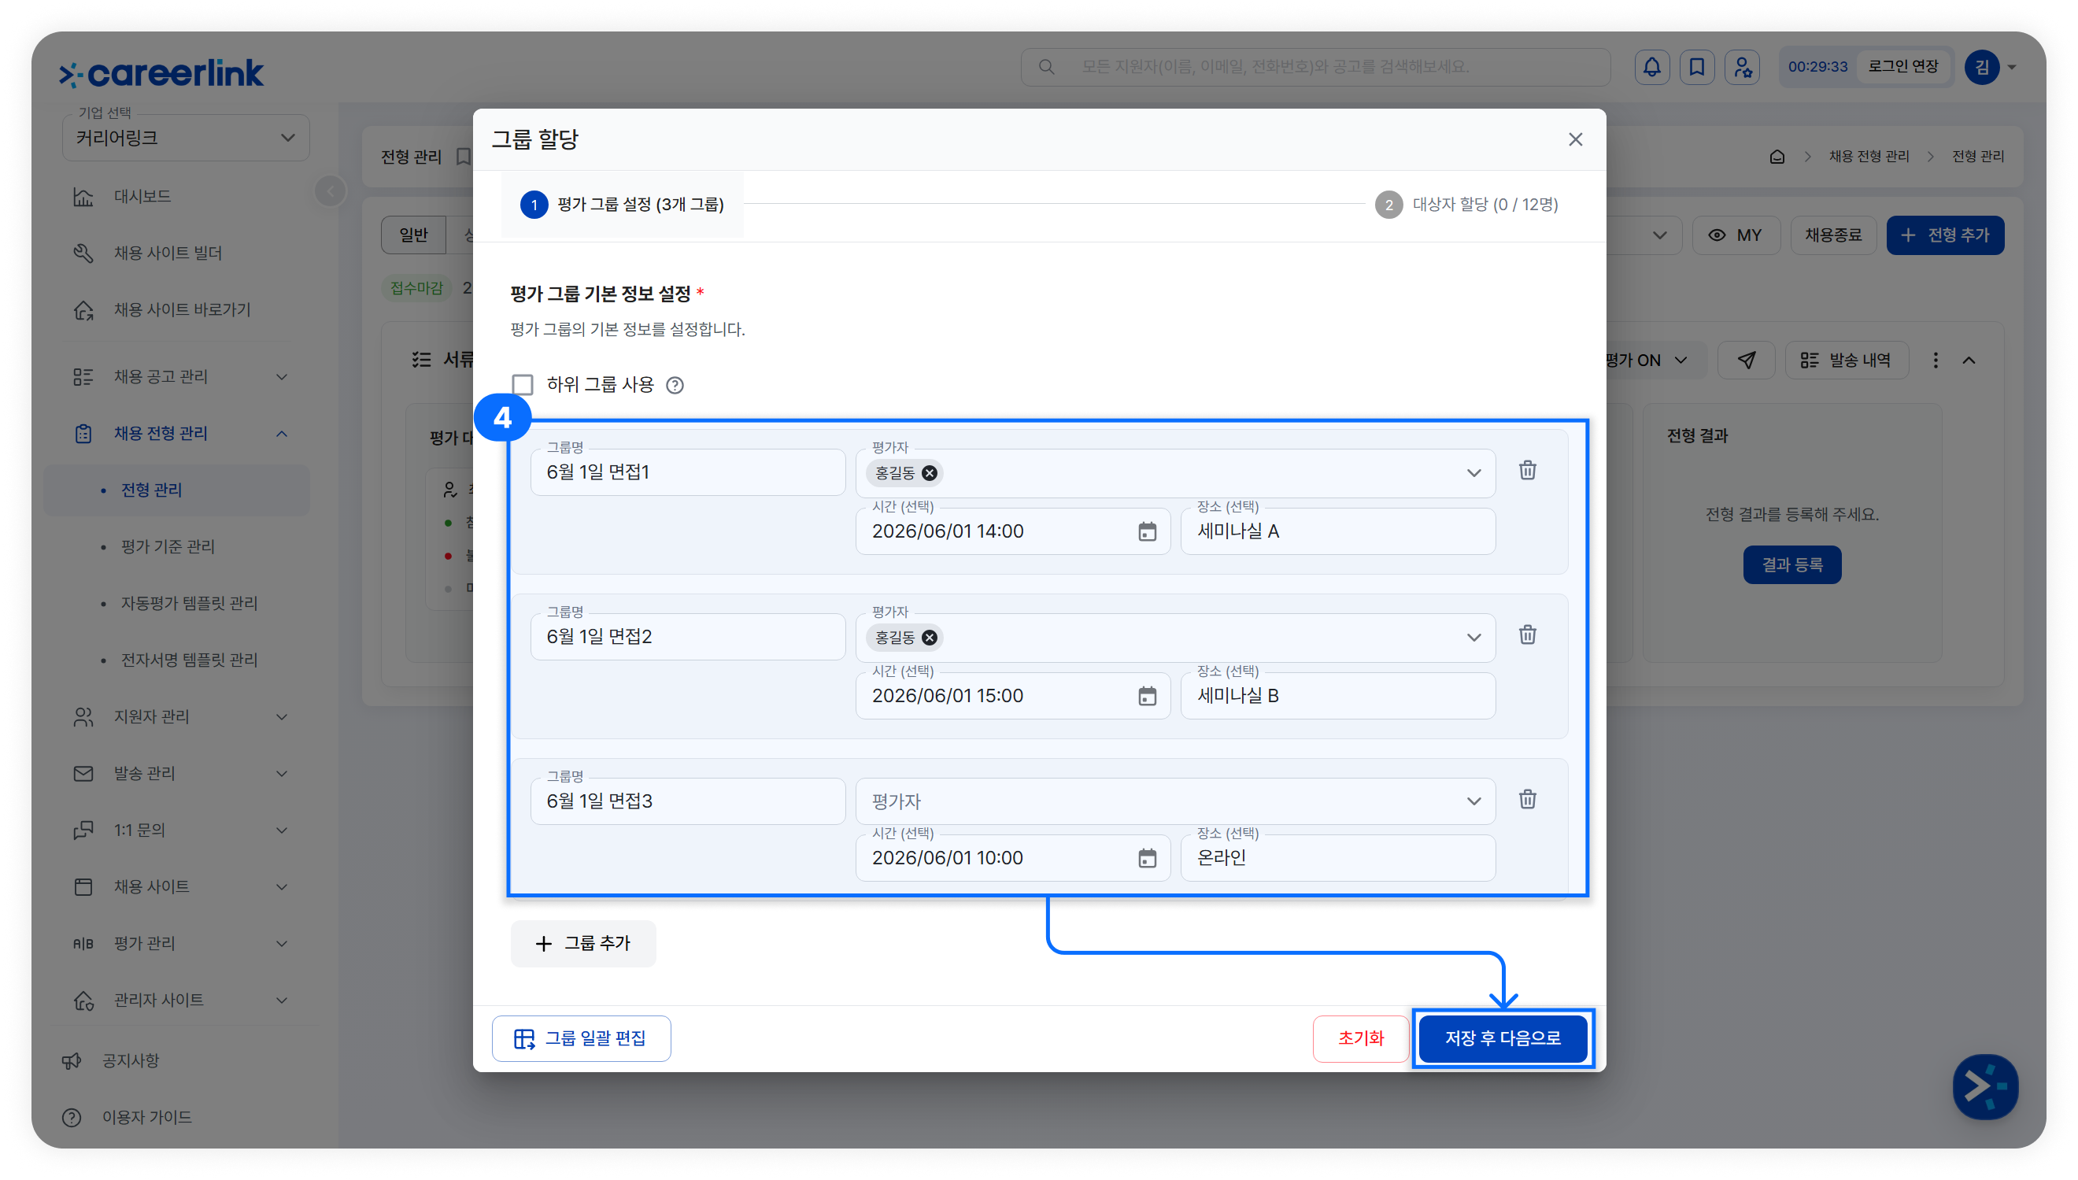The image size is (2078, 1180).
Task: Click the user favorites icon in top bar
Action: 1743,67
